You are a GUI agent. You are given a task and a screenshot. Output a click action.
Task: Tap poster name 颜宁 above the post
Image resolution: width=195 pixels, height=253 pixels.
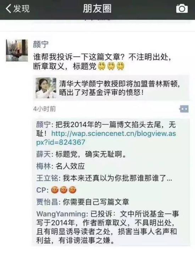tap(41, 44)
